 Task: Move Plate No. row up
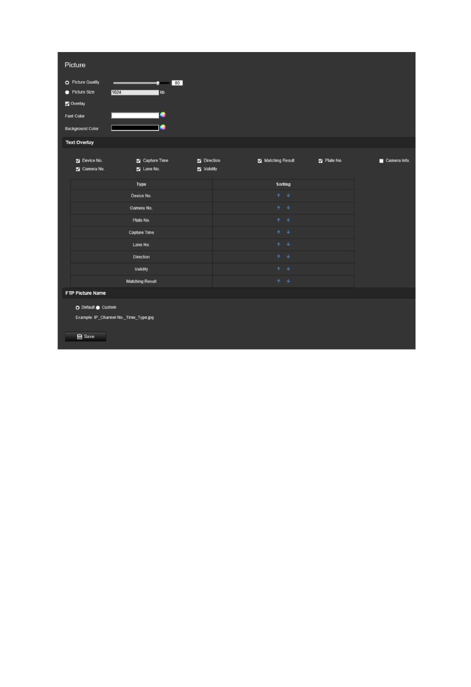[x=279, y=220]
